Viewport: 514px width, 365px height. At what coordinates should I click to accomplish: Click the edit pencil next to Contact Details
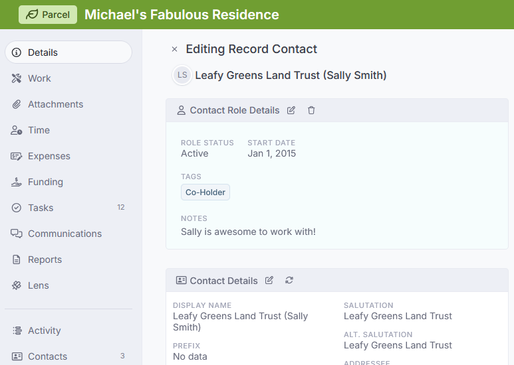tap(269, 280)
